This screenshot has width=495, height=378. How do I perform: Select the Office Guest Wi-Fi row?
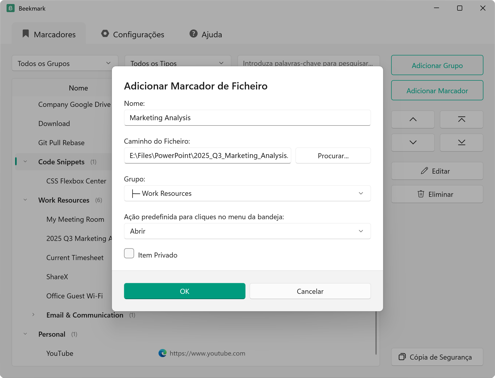[x=74, y=296]
